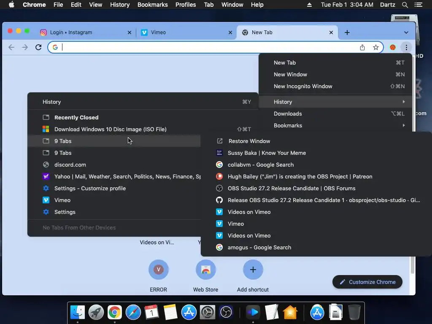Viewport: 432px width, 324px height.
Task: Select the second 9 Tabs entry
Action: pyautogui.click(x=114, y=153)
